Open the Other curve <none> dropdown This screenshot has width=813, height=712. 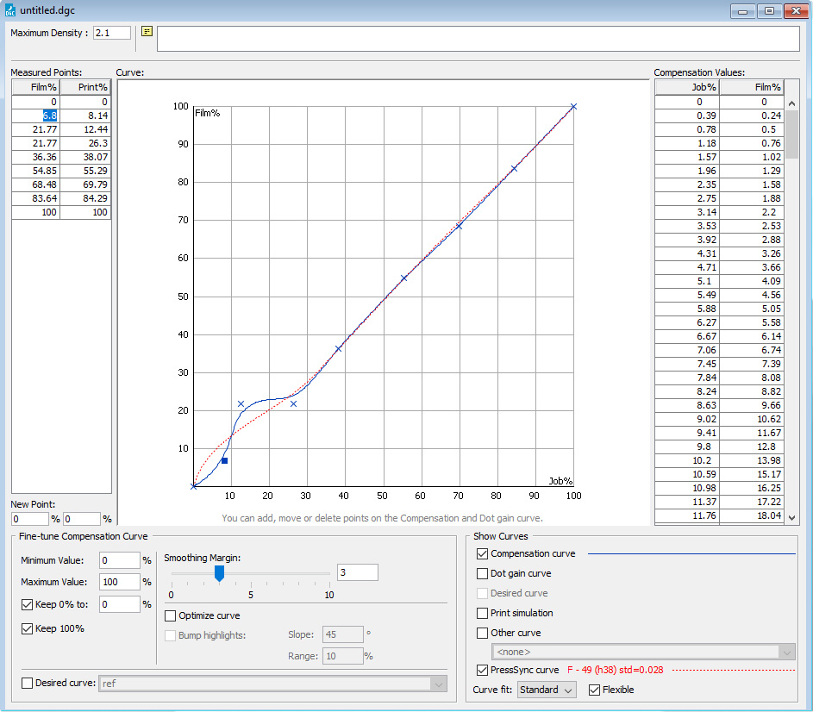point(642,652)
